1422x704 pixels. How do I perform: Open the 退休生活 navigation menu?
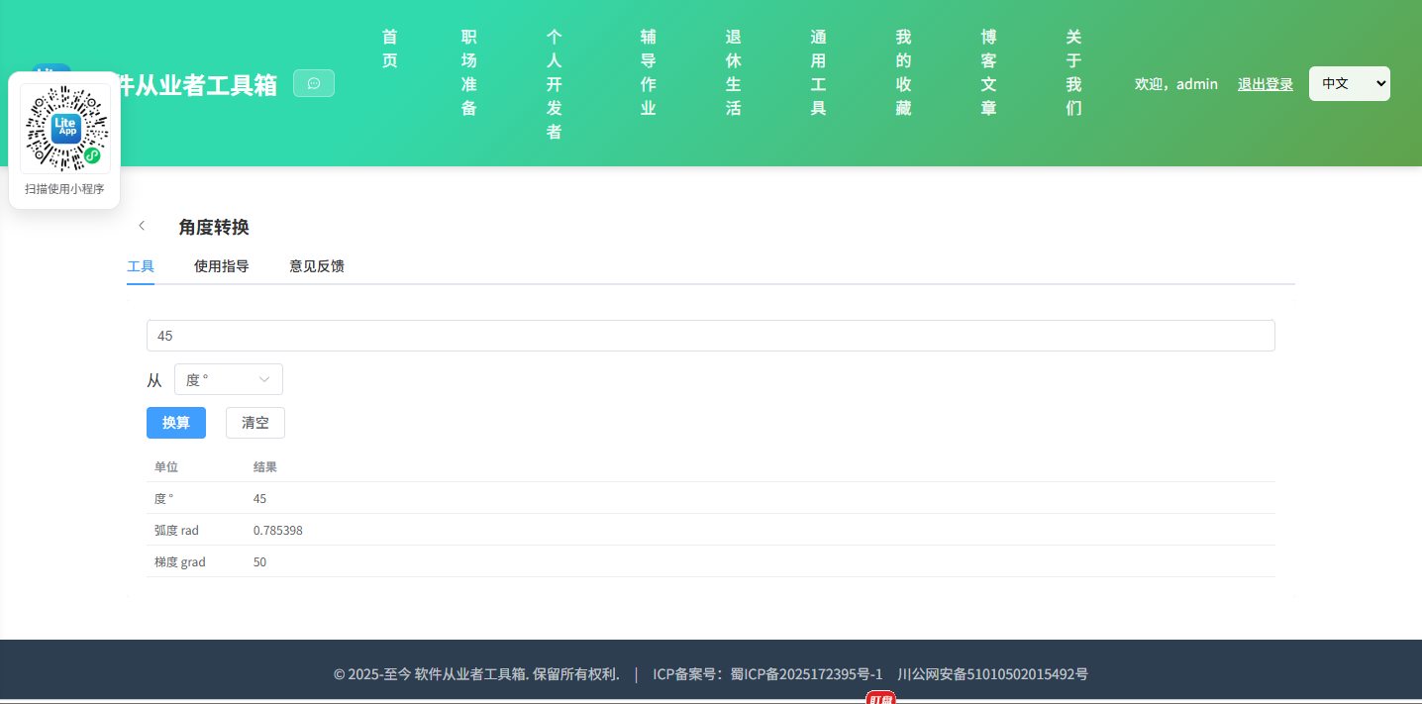pos(733,72)
